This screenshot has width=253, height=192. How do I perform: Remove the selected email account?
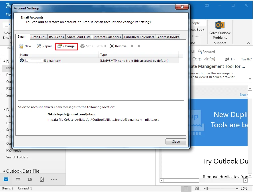(x=118, y=46)
